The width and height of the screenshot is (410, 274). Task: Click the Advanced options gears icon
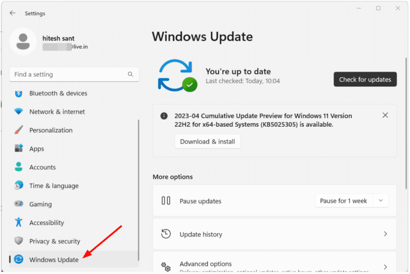tap(166, 267)
